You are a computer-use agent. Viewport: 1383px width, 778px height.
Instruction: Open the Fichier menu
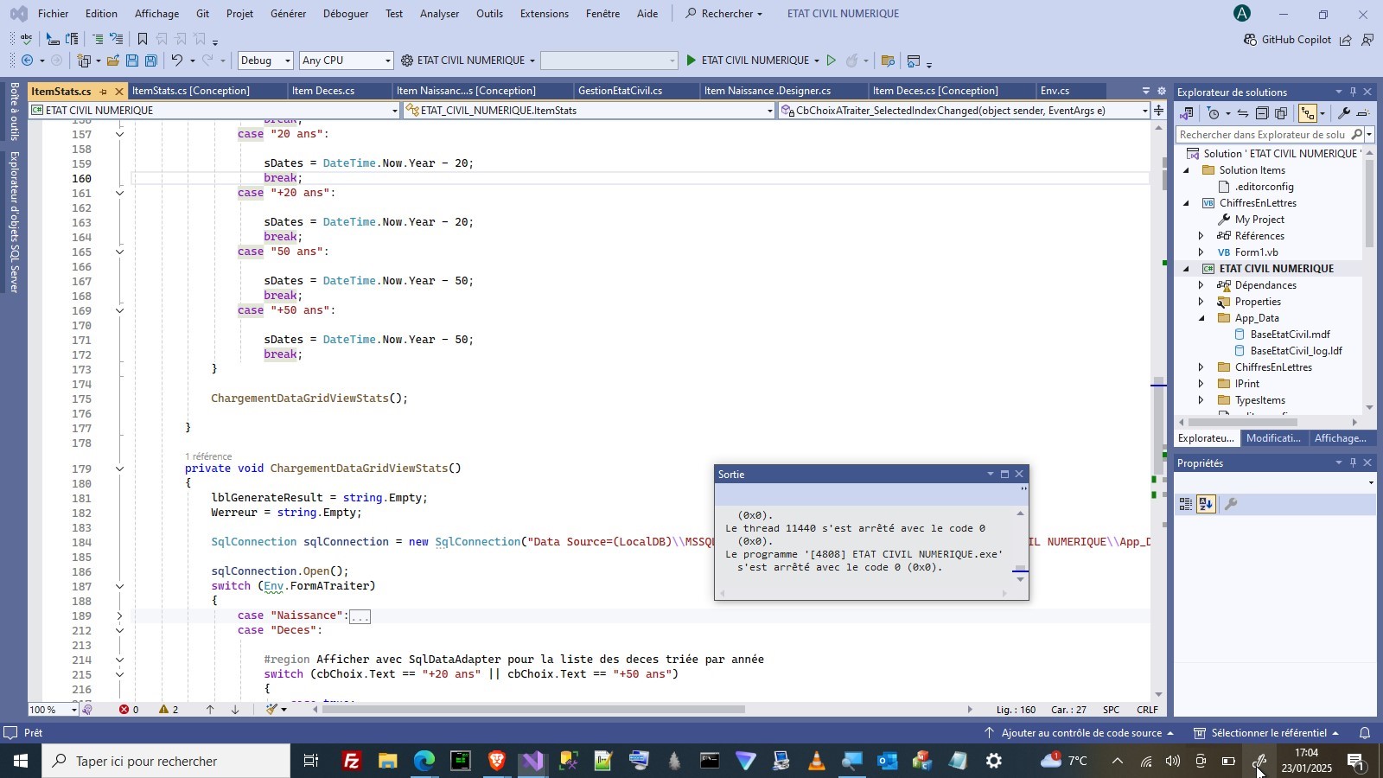[54, 14]
